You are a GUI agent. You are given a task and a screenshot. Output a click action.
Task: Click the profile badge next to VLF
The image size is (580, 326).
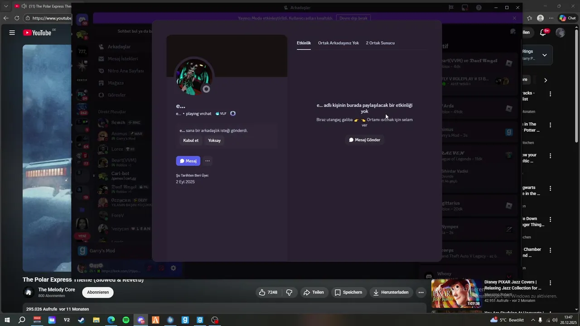click(233, 114)
